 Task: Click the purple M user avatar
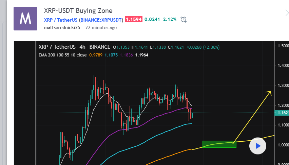click(25, 19)
